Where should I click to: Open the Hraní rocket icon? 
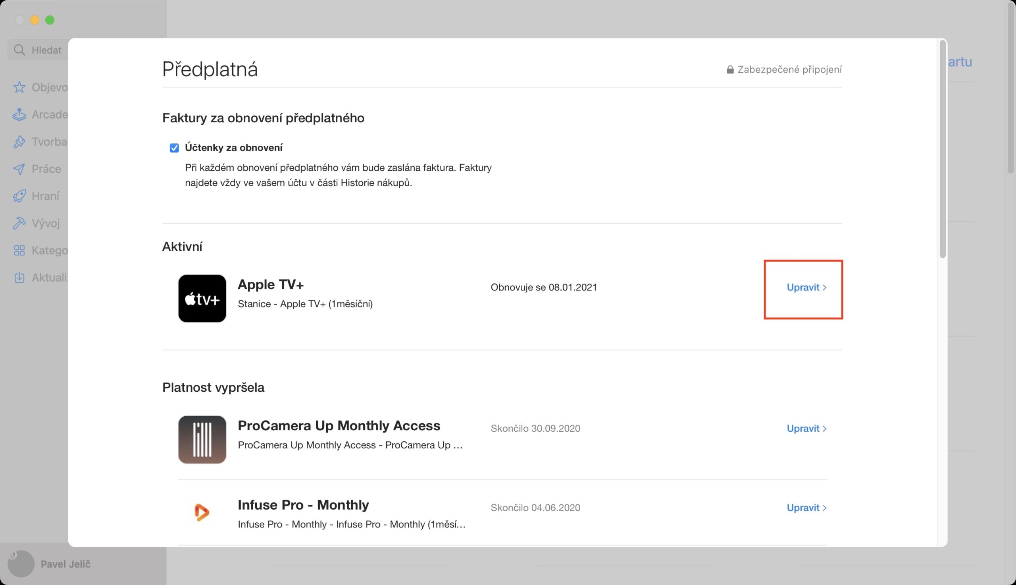19,196
